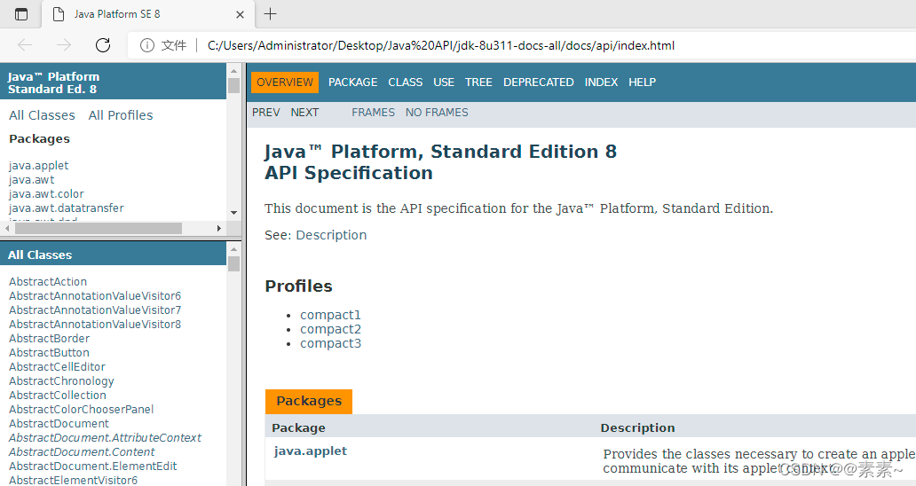The height and width of the screenshot is (486, 916).
Task: Click the All Classes frame scrollbar thumb
Action: [x=233, y=264]
